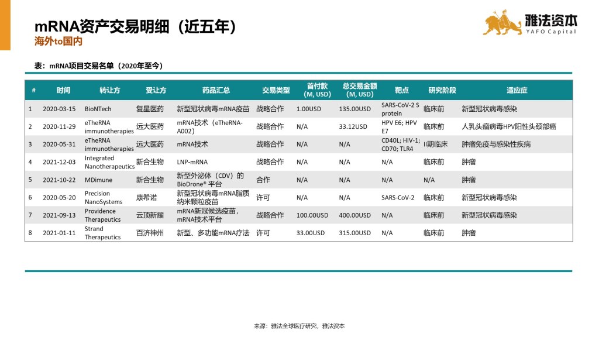Click the 时间 column header

[63, 90]
